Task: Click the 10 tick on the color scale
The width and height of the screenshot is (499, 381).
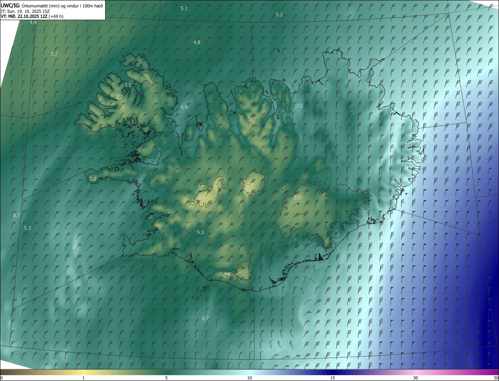Action: tap(249, 378)
